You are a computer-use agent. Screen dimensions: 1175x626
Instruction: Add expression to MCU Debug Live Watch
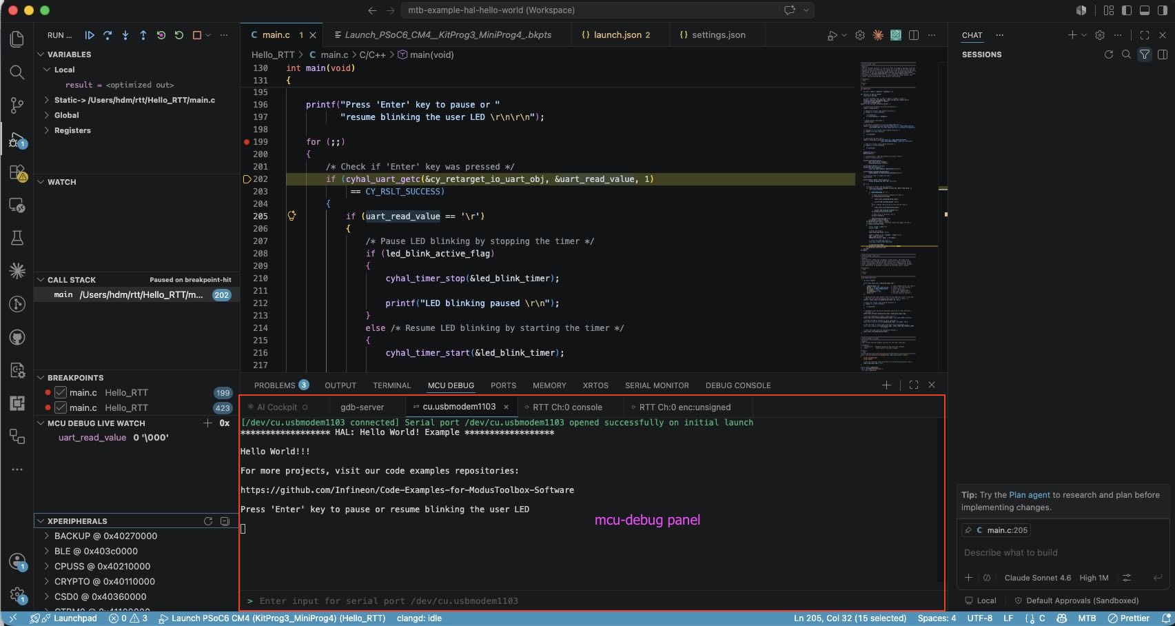pyautogui.click(x=207, y=423)
